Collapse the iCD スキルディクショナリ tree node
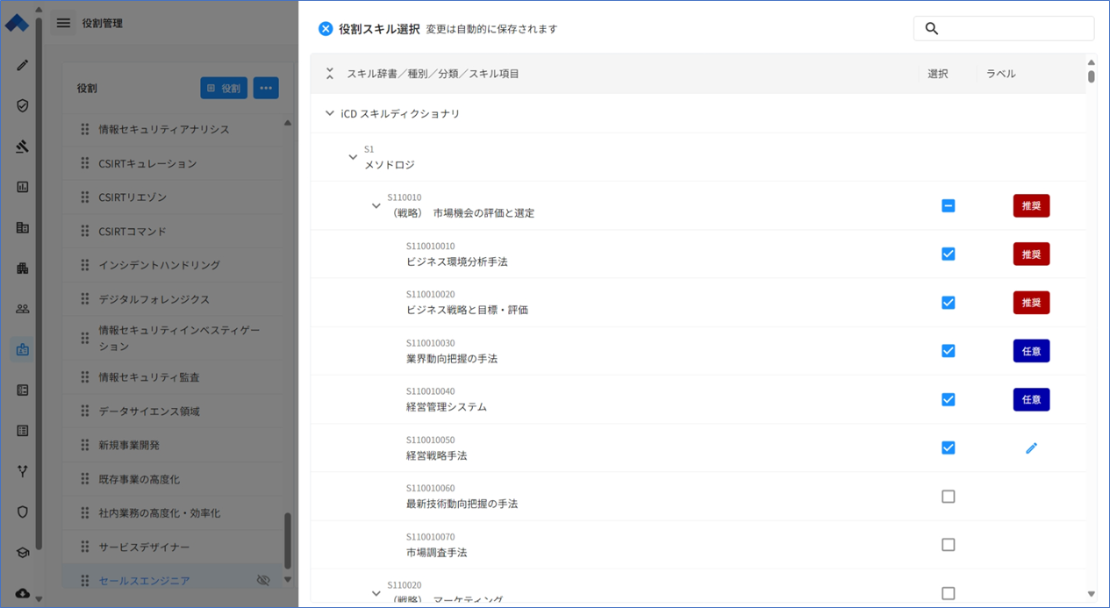 330,113
